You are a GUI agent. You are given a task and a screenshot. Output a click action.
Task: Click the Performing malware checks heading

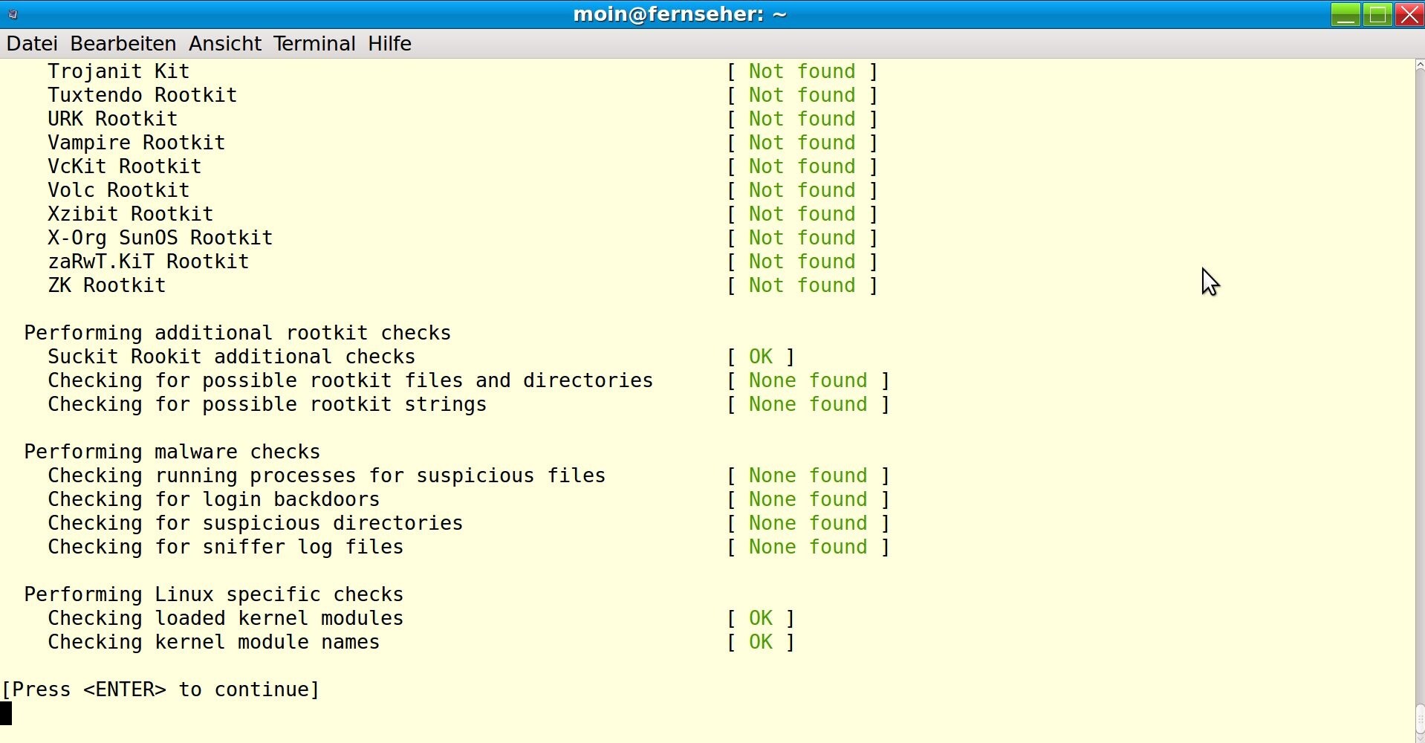171,451
